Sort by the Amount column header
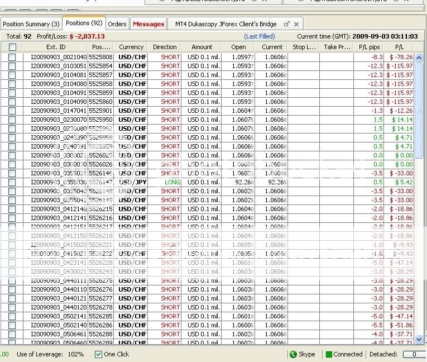This screenshot has height=362, width=427. point(201,47)
